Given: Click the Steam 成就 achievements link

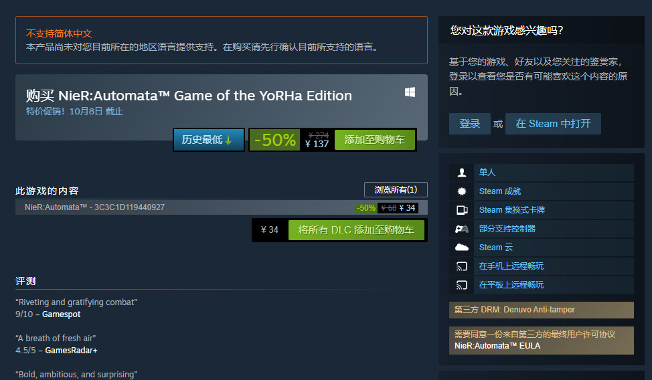Looking at the screenshot, I should click(x=500, y=191).
